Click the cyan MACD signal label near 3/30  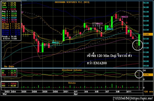[x=55, y=43]
